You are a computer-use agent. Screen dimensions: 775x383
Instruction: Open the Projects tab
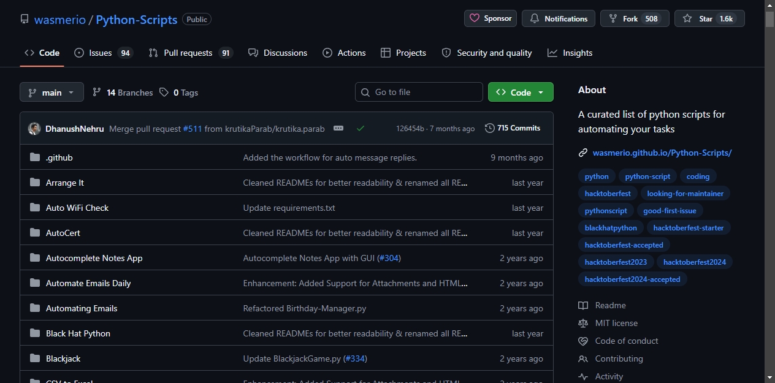(403, 53)
